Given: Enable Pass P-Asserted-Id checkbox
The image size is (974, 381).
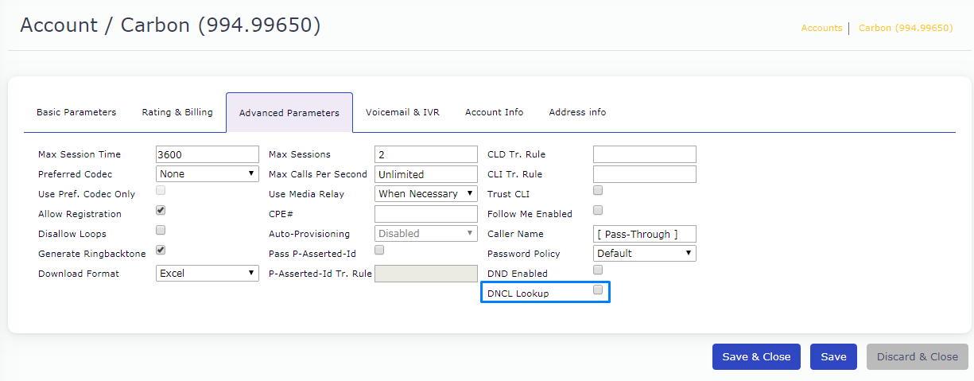Looking at the screenshot, I should (379, 251).
